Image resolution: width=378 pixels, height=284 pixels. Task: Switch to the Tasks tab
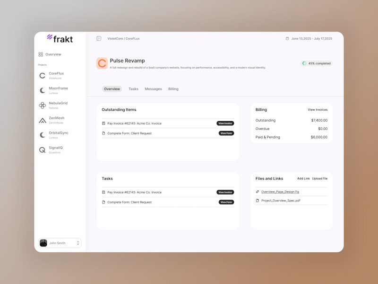133,89
